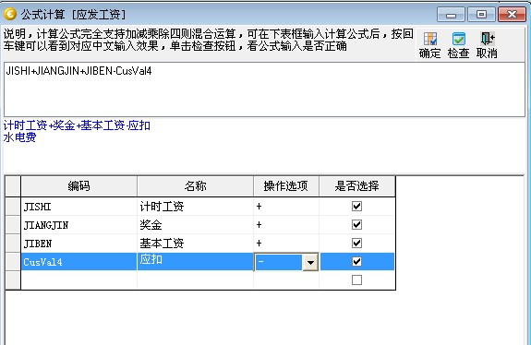The height and width of the screenshot is (345, 531).
Task: Uncheck the 基本工资 selection checkbox
Action: [x=356, y=243]
